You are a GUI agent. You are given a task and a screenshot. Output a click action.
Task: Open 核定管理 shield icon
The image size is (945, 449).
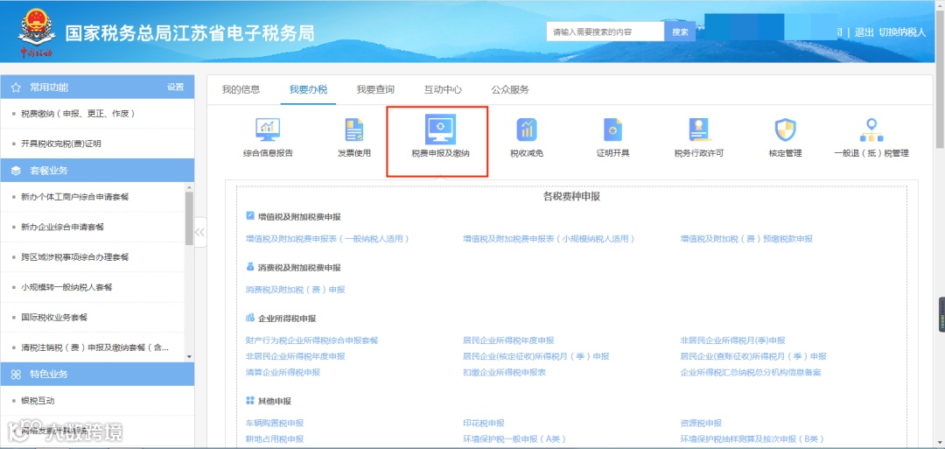click(x=785, y=130)
